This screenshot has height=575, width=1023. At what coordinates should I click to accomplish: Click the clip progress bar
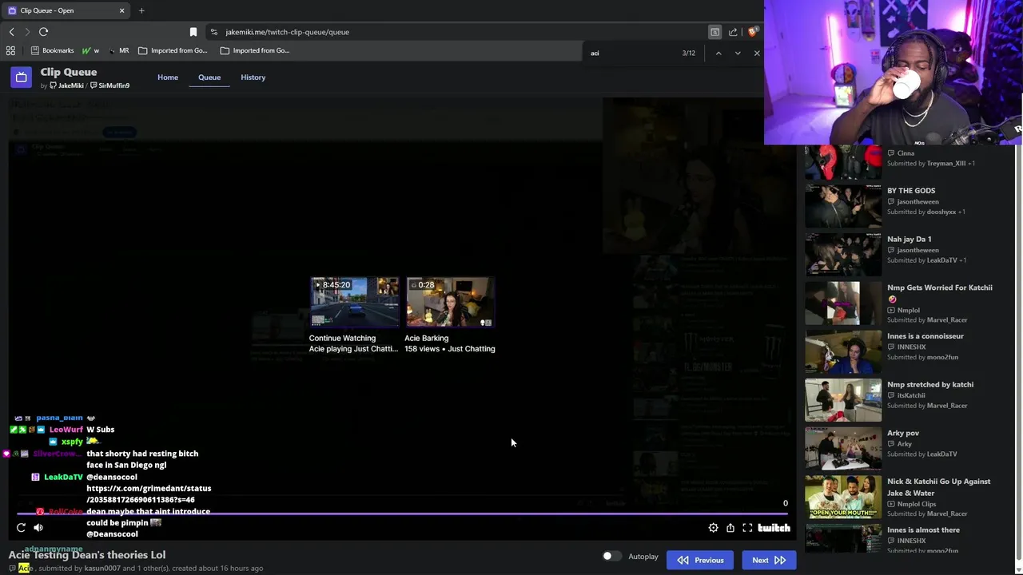(404, 514)
